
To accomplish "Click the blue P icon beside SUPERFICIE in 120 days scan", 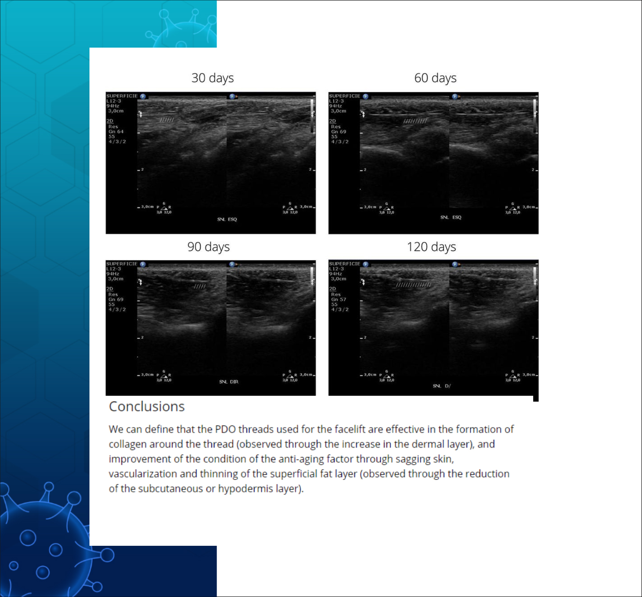I will [366, 264].
